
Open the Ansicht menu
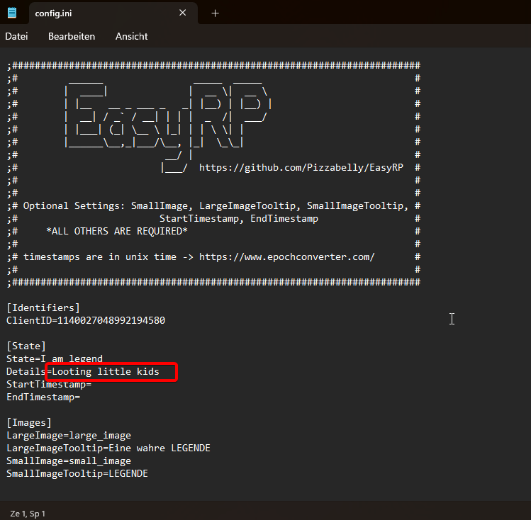click(132, 36)
